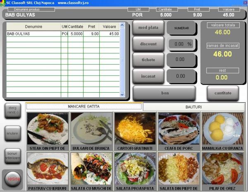This screenshot has height=192, width=248.
Task: Click the bon receipt button
Action: (165, 93)
